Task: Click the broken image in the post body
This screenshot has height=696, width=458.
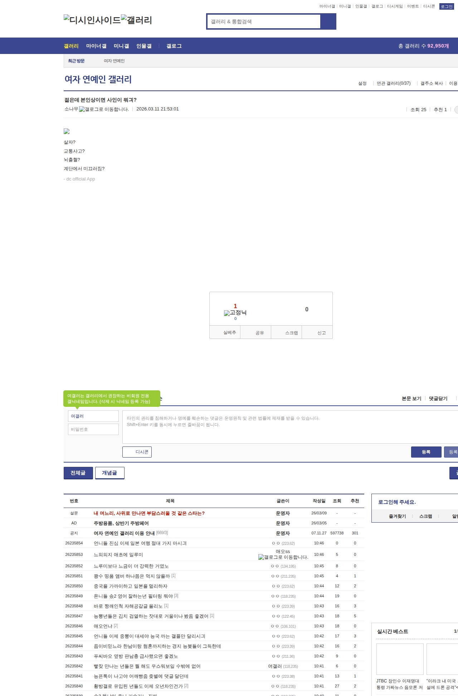Action: pyautogui.click(x=67, y=132)
